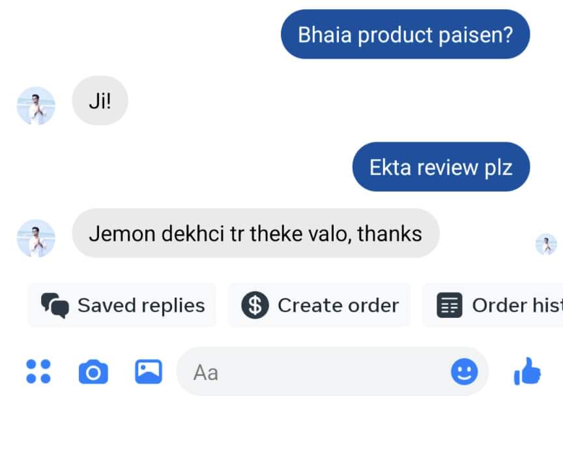This screenshot has width=563, height=451.
Task: View Order history
Action: coord(493,305)
